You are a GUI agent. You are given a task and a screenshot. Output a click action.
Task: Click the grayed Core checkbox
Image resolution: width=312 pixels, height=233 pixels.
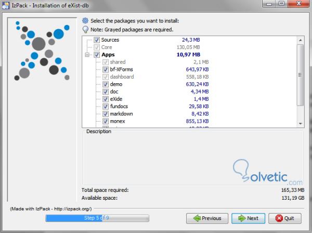[x=97, y=47]
